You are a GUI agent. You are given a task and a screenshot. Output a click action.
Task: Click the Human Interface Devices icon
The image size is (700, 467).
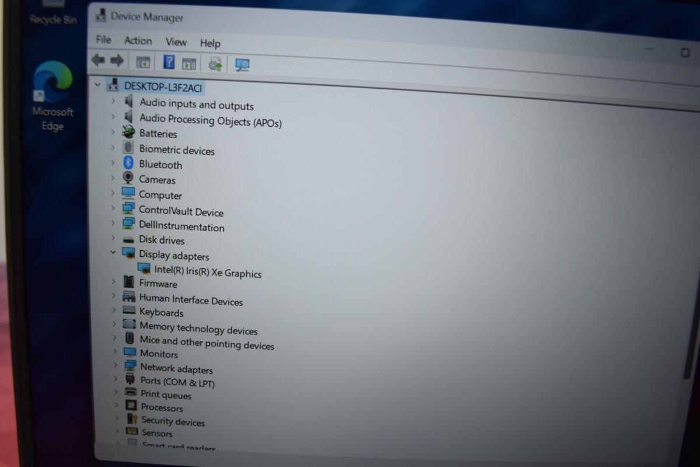[129, 297]
